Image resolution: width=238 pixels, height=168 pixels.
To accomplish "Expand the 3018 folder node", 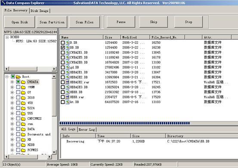I will pos(12,98).
